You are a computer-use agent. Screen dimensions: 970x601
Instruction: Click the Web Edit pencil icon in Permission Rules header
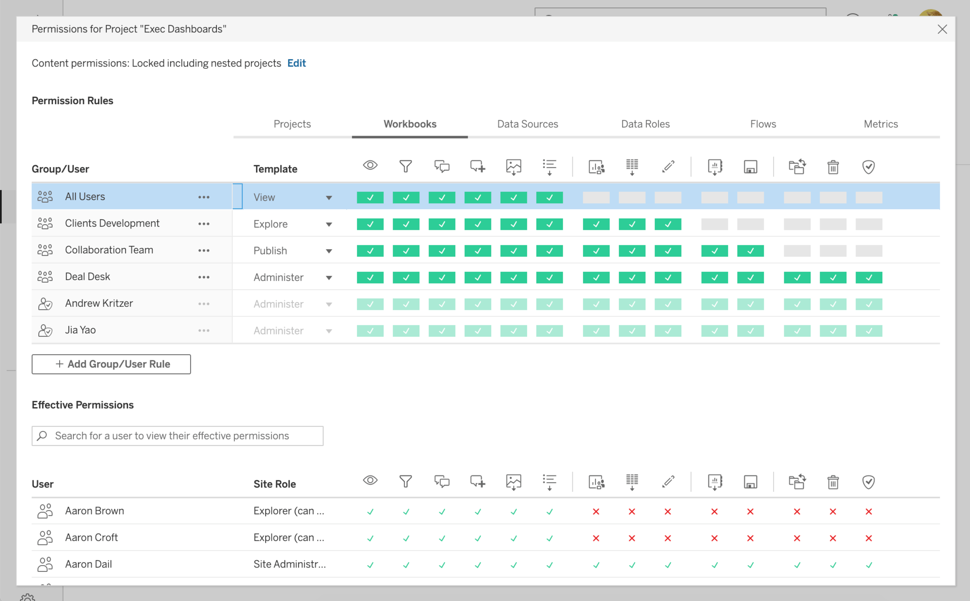point(668,167)
